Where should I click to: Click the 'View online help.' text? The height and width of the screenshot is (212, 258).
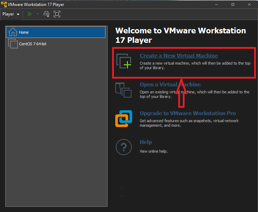point(154,151)
